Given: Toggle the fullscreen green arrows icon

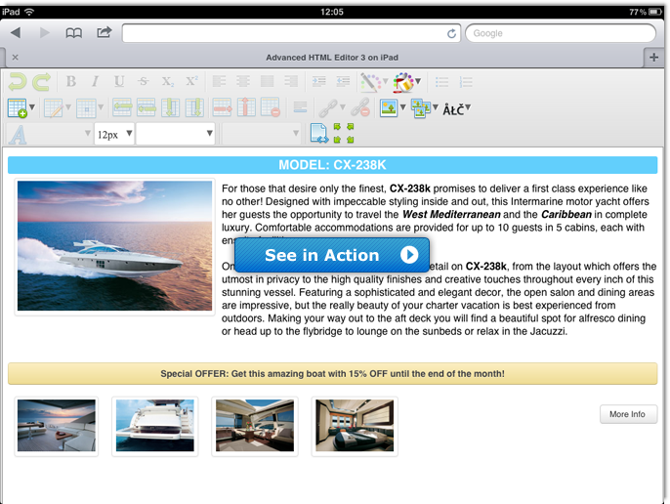Looking at the screenshot, I should [344, 134].
